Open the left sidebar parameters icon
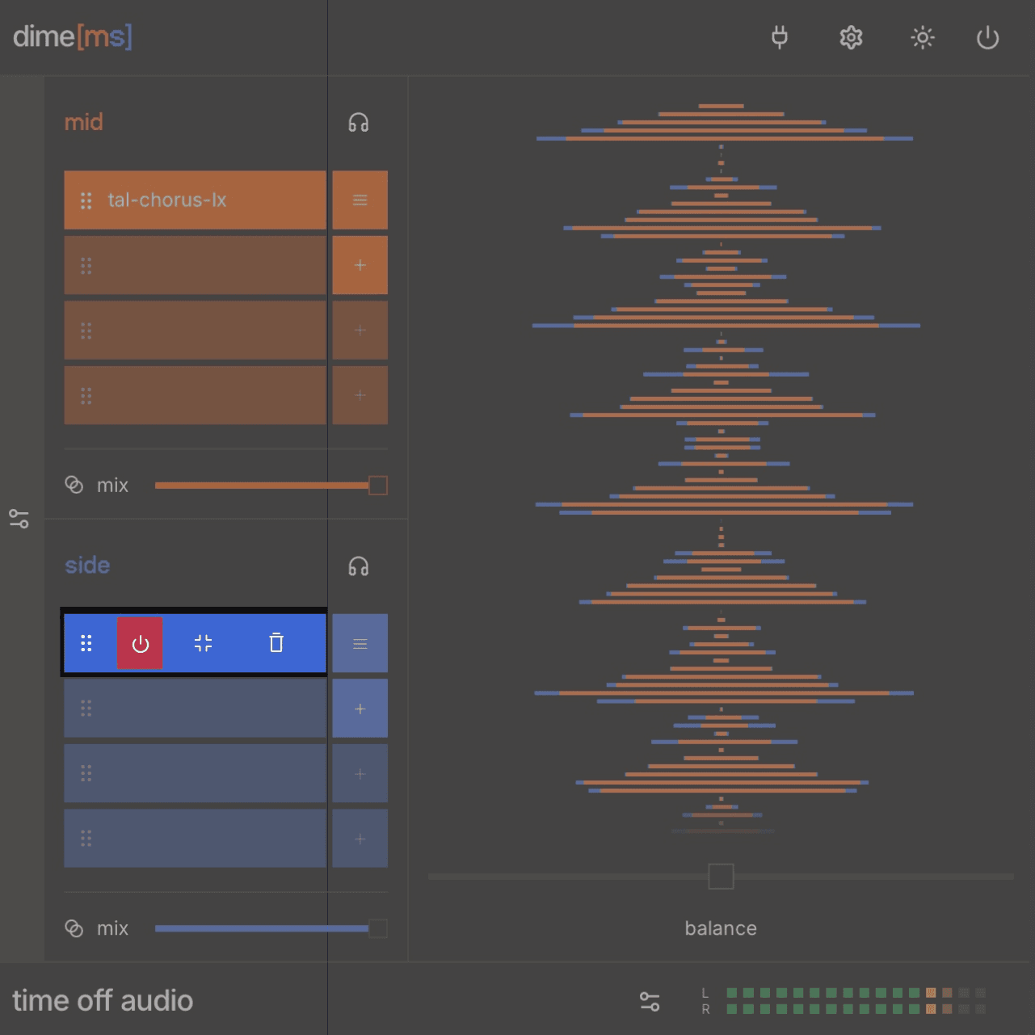The image size is (1035, 1035). coord(19,519)
